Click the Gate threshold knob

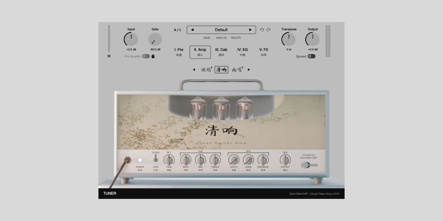[155, 39]
